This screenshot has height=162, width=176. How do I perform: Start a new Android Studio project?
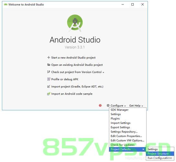click(73, 58)
